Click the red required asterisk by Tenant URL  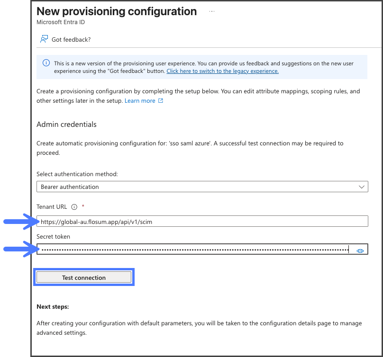83,207
